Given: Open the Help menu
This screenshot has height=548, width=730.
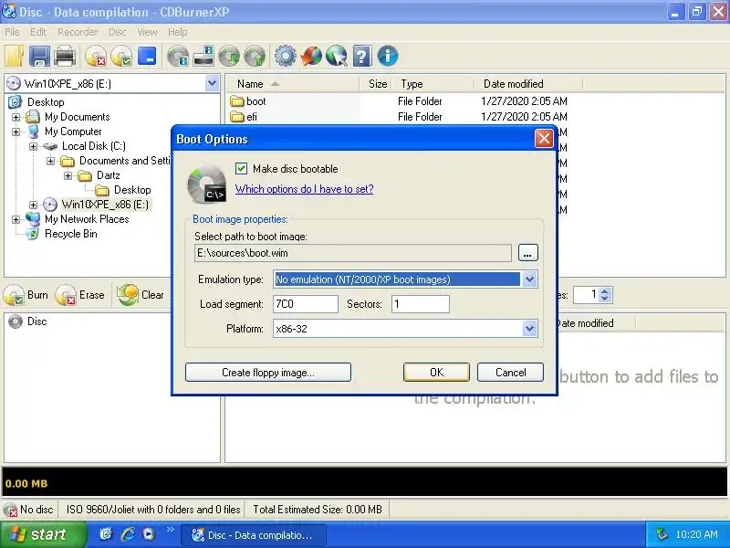Looking at the screenshot, I should pos(178,32).
